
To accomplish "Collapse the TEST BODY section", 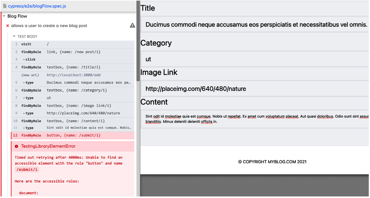I will (x=14, y=36).
